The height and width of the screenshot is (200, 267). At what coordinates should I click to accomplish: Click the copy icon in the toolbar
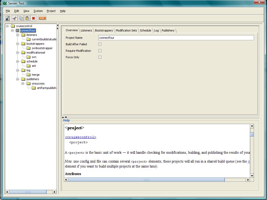pyautogui.click(x=21, y=18)
